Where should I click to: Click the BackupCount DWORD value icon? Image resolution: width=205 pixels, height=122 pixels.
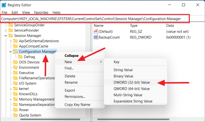click(x=96, y=37)
